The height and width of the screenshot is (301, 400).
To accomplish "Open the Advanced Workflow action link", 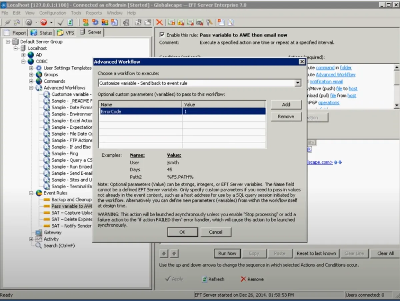I will [x=336, y=75].
